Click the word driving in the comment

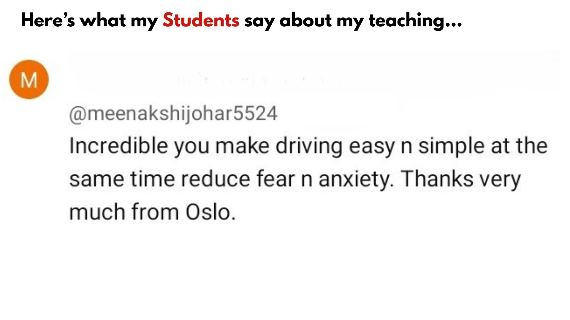(309, 147)
